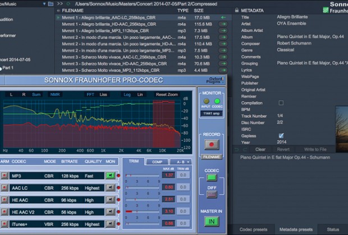Monitor the HE AAC codec via speaker button

coord(110,200)
